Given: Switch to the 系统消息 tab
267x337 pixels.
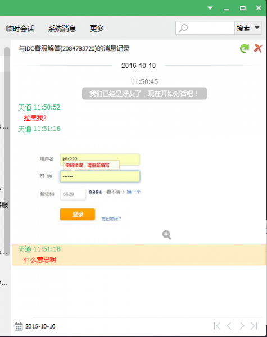Looking at the screenshot, I should click(62, 29).
